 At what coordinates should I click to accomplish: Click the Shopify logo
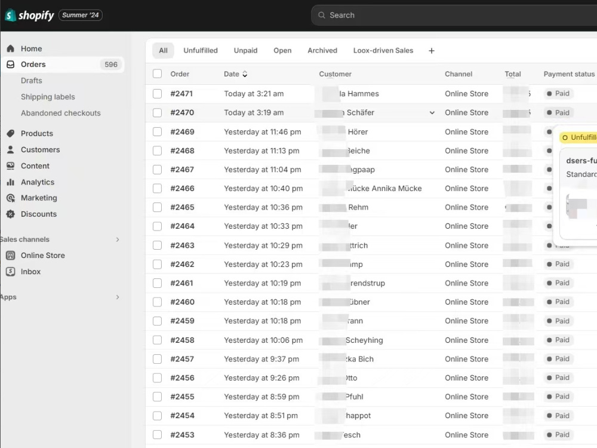pyautogui.click(x=29, y=16)
